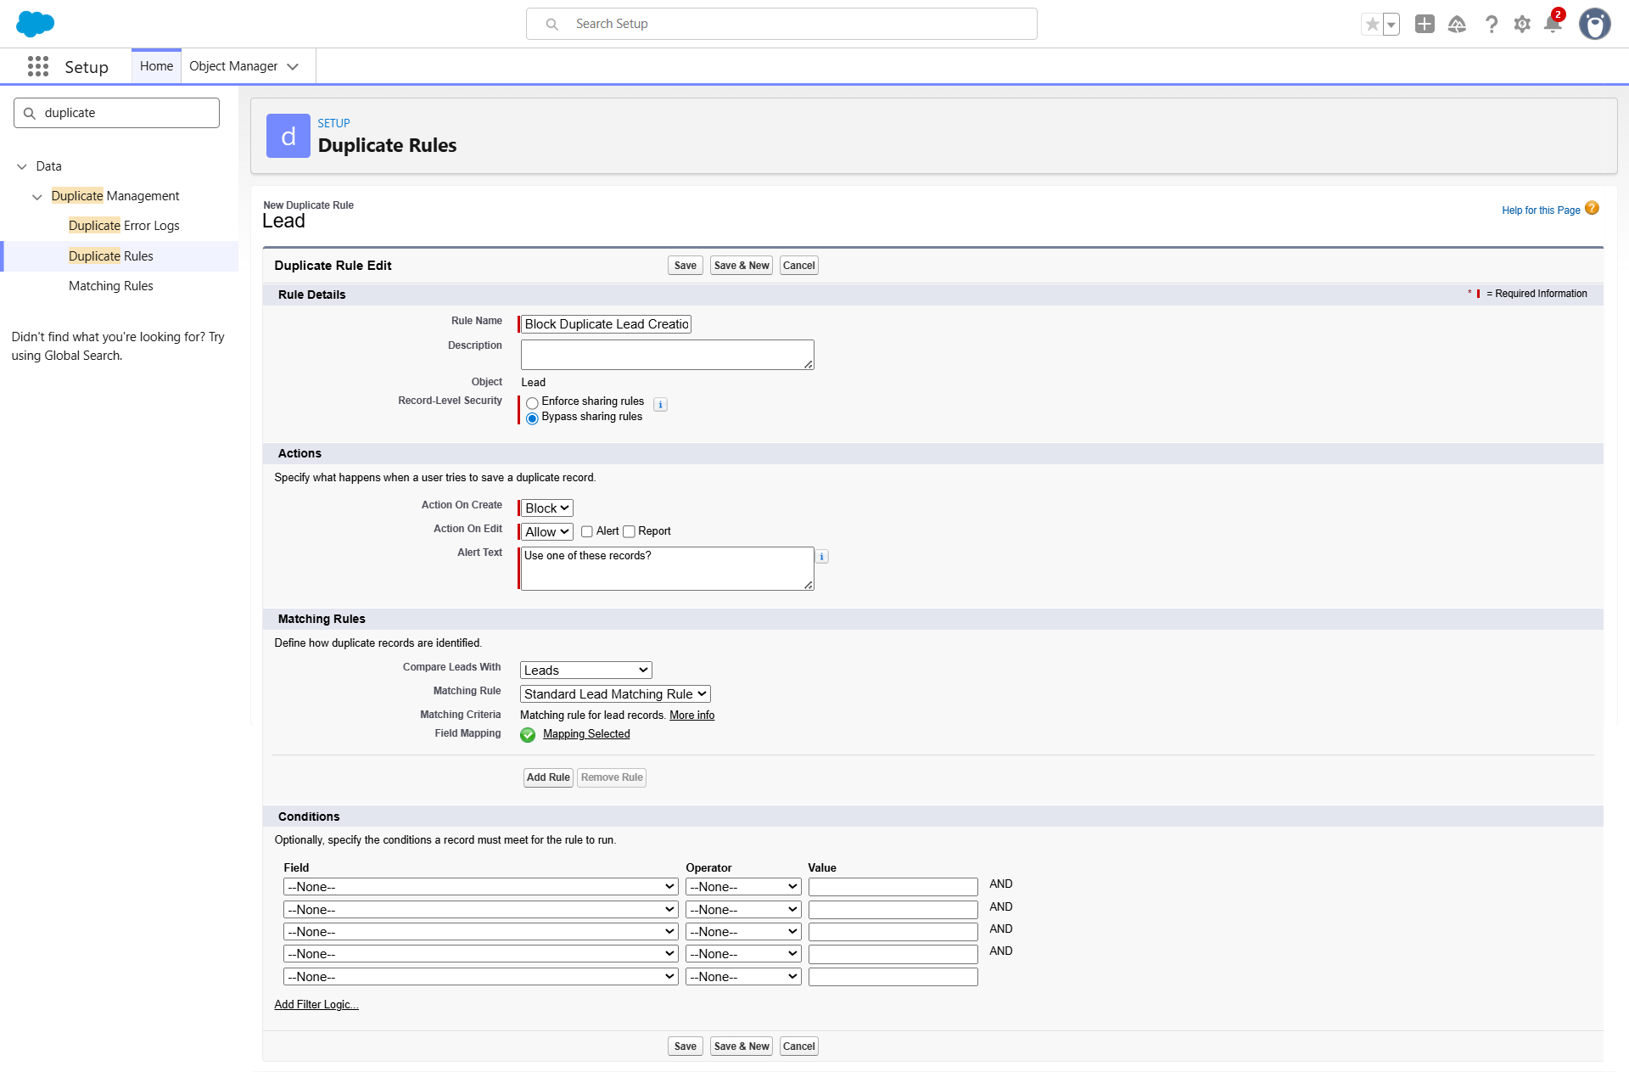
Task: Focus the second condition Value field
Action: [893, 910]
